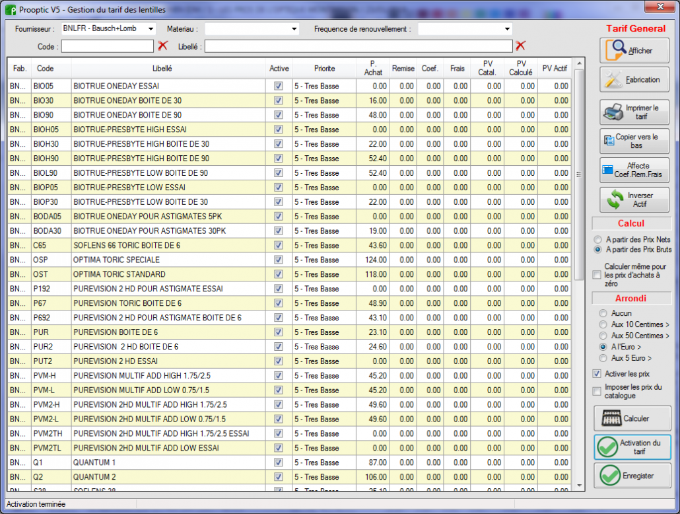Open Priorite cell for OPTIMA TORIC SPECIALE

tap(324, 260)
